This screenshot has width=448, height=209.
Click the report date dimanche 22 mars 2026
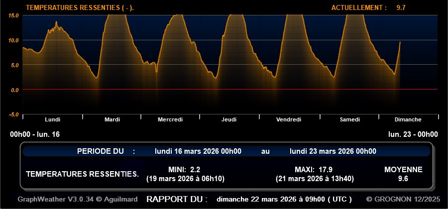pos(284,199)
